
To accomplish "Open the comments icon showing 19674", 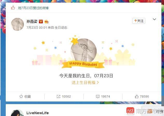I will (x=98, y=97).
